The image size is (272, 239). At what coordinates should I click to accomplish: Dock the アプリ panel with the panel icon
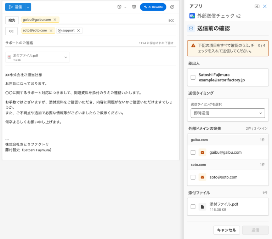point(257,6)
